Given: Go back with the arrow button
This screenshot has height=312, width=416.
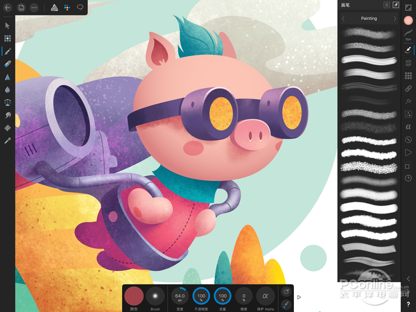Looking at the screenshot, I should [8, 8].
